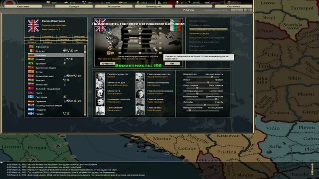
Task: Select Германия flag in country list
Action: click(31, 101)
